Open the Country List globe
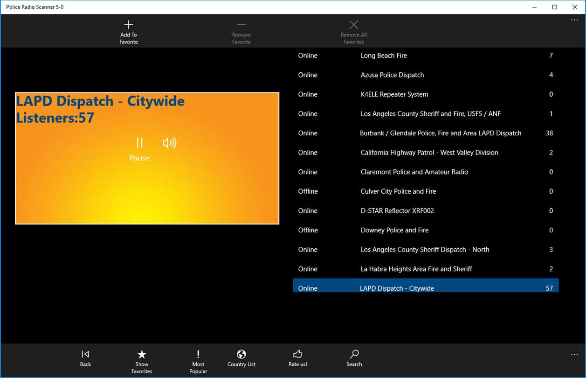The height and width of the screenshot is (378, 586). tap(241, 354)
